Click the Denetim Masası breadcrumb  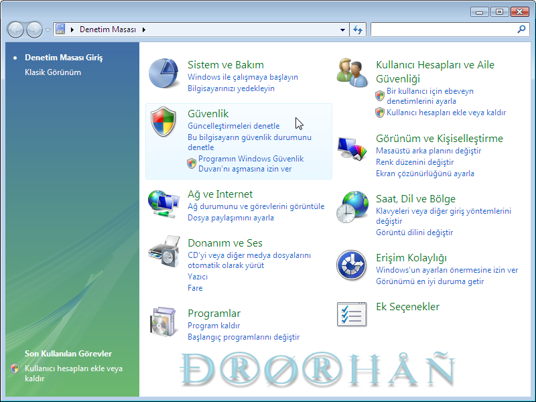[108, 29]
